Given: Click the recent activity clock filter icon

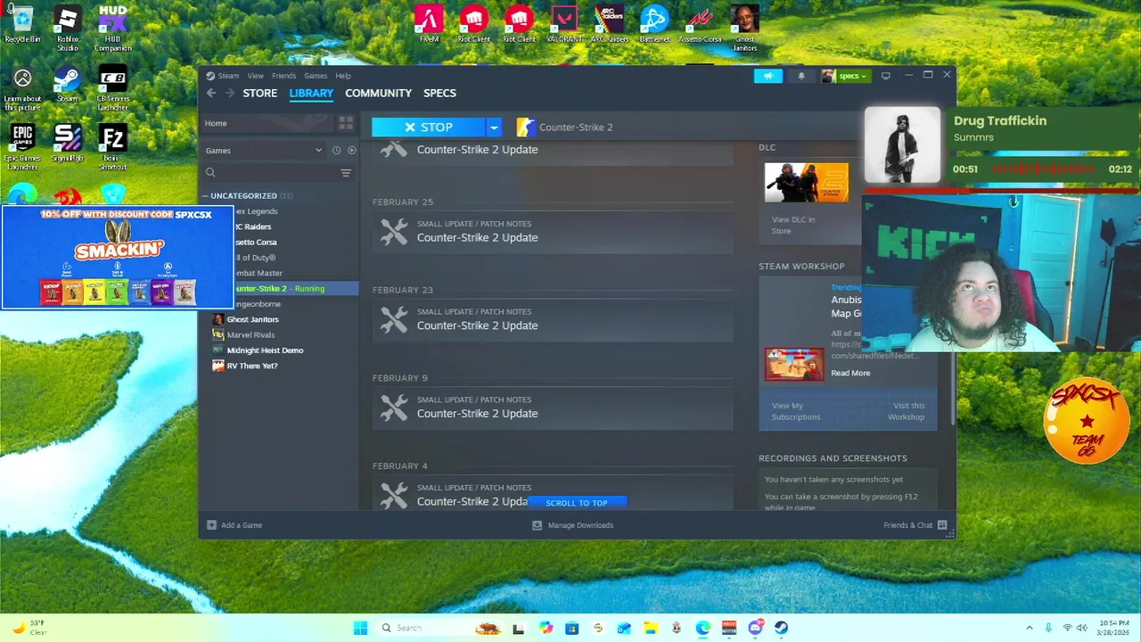Looking at the screenshot, I should click(x=336, y=150).
